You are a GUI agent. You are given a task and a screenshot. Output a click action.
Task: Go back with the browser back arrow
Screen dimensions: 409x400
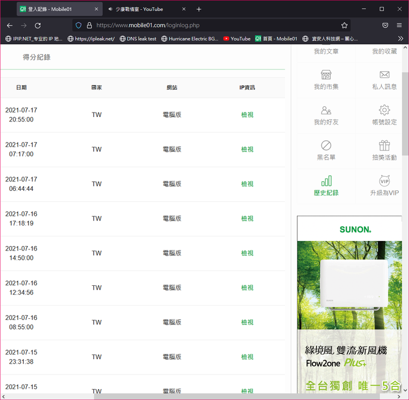[10, 26]
